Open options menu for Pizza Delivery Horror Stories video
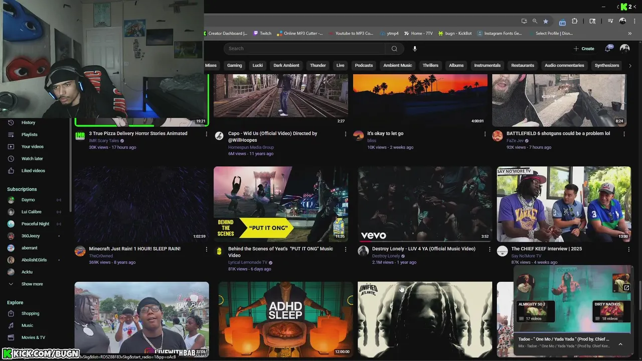 click(x=206, y=134)
